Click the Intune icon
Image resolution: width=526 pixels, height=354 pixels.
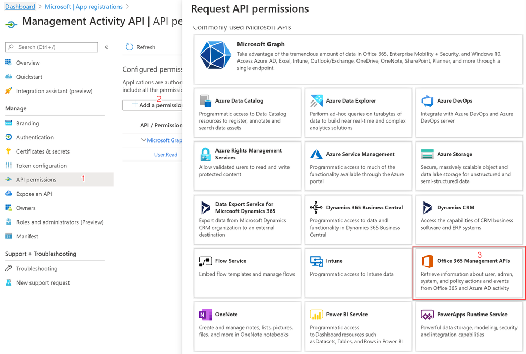(x=316, y=261)
